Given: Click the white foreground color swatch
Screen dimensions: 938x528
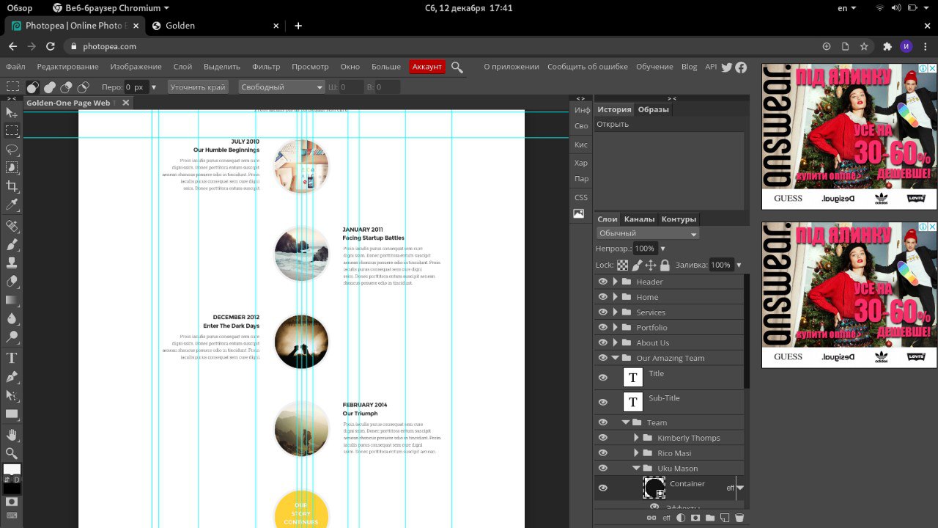Looking at the screenshot, I should click(11, 470).
